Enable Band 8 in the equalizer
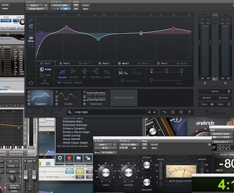The width and height of the screenshot is (234, 193). [x=178, y=63]
